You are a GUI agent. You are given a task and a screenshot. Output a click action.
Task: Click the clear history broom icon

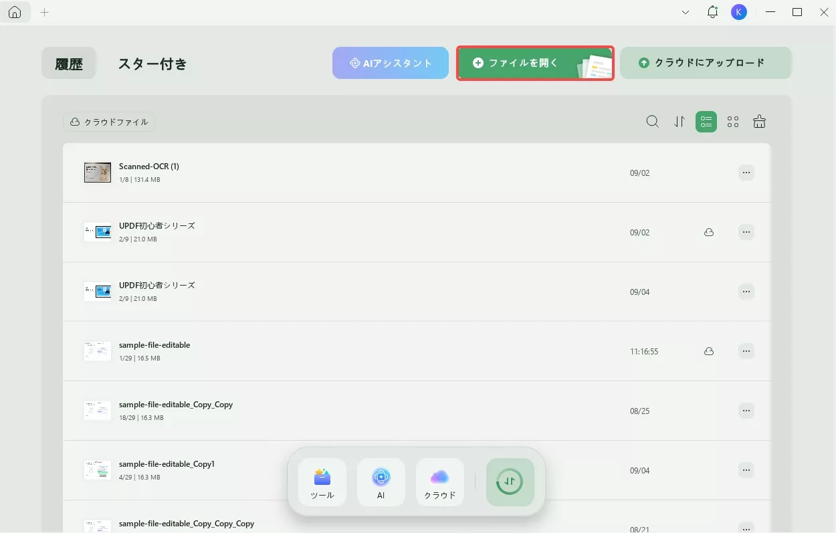pyautogui.click(x=759, y=121)
